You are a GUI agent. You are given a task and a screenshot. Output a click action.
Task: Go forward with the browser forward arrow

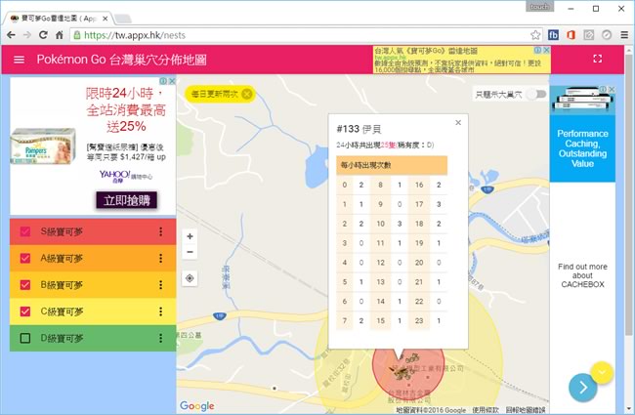pyautogui.click(x=26, y=35)
